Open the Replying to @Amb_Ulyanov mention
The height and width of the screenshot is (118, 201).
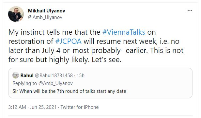coord(55,83)
